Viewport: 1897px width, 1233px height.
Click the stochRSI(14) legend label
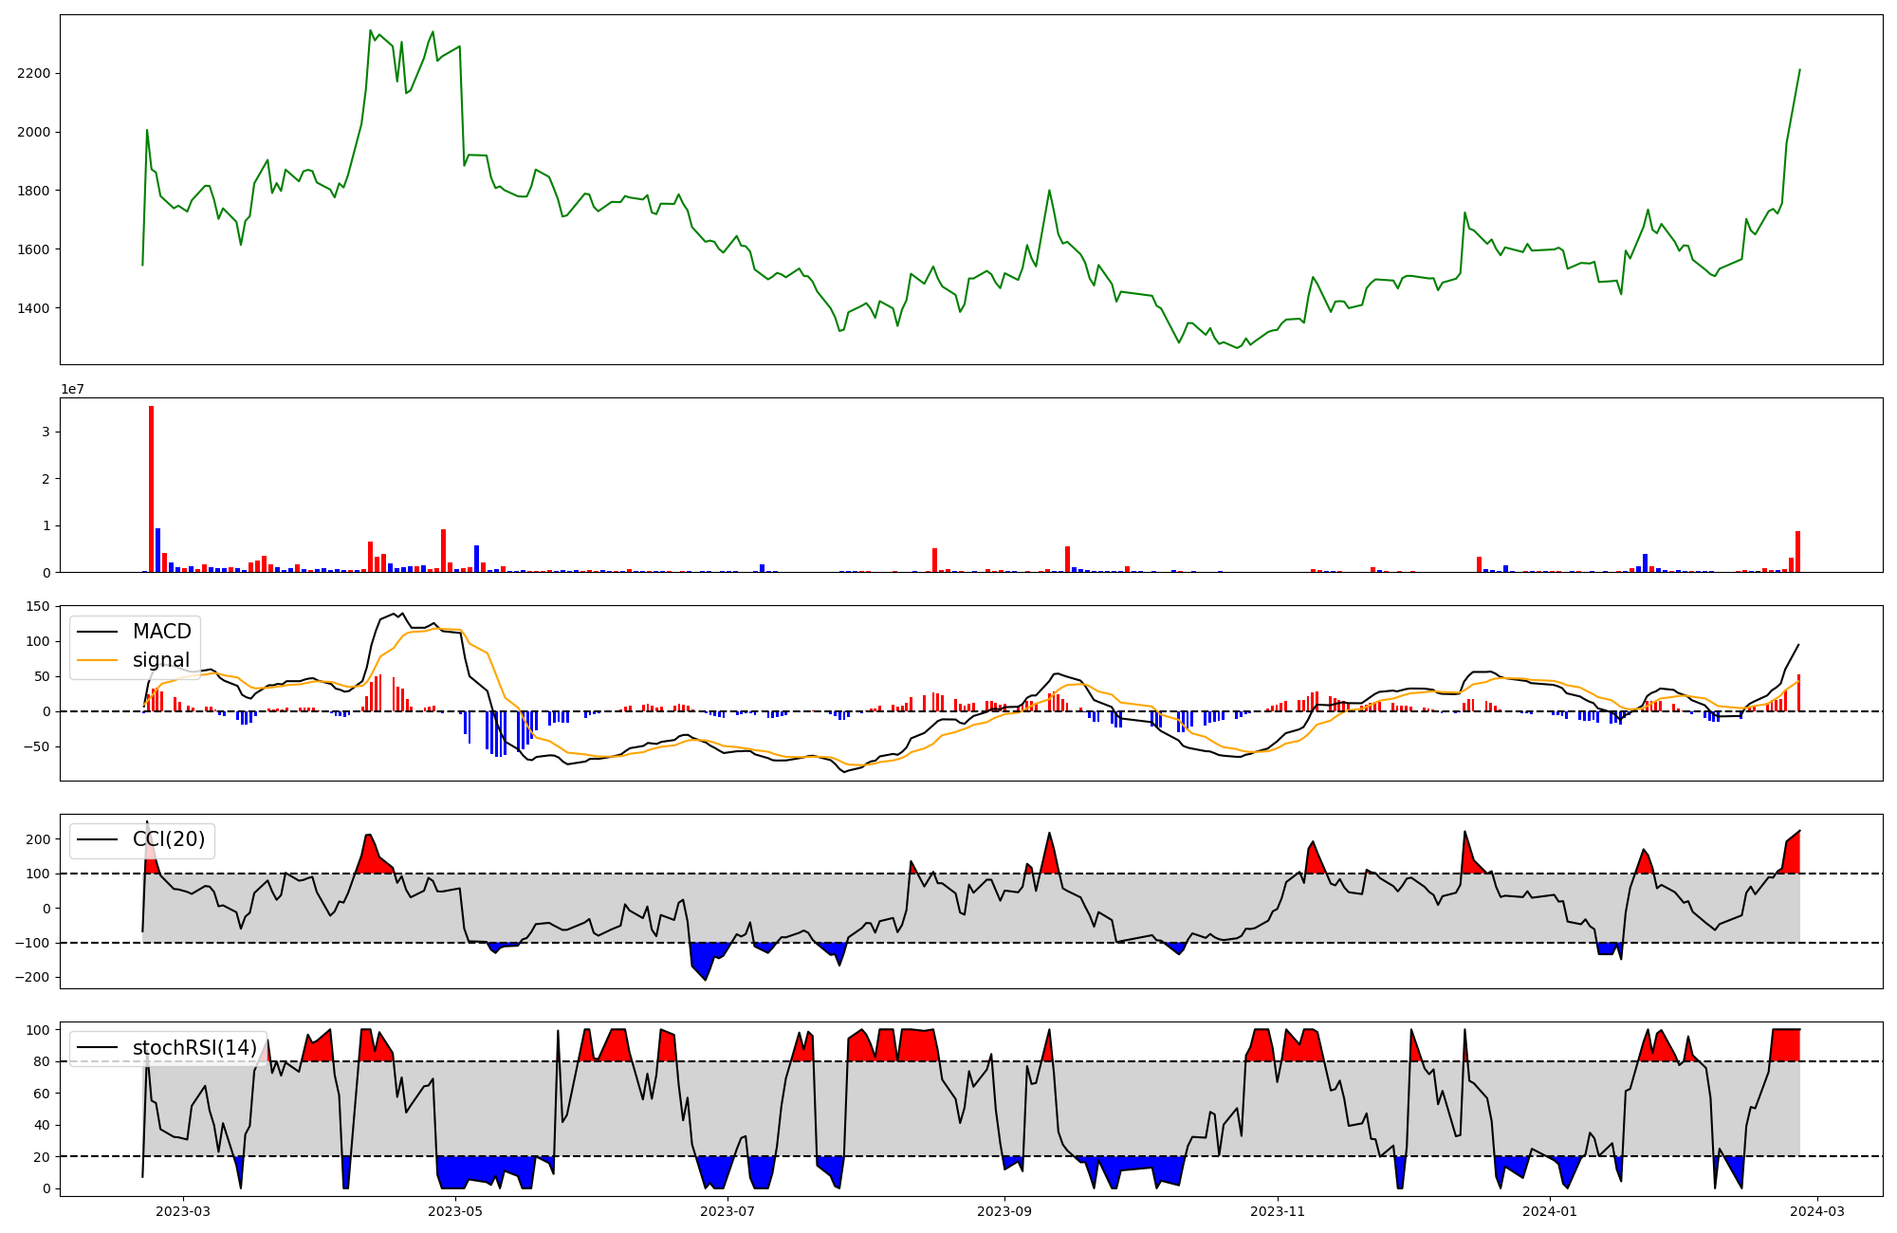pos(194,1048)
